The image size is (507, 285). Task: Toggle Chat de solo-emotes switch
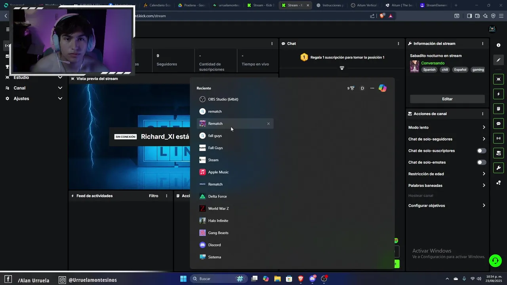[x=481, y=162]
